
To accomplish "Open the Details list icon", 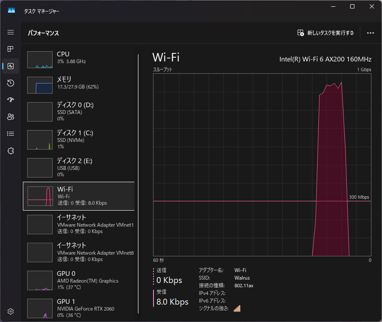I will [x=11, y=134].
